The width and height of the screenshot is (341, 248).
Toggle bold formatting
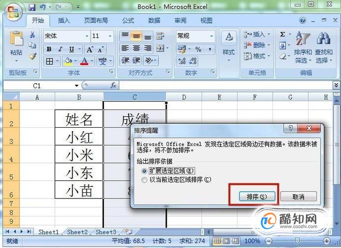pyautogui.click(x=49, y=49)
